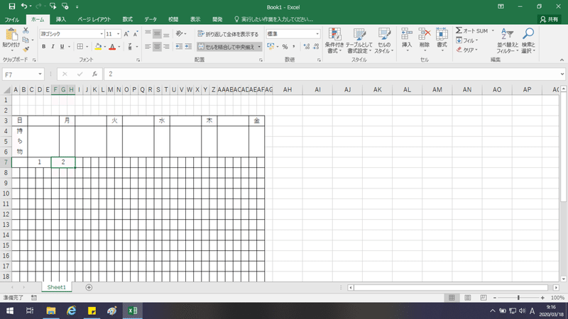568x319 pixels.
Task: Open the Data ribbon tab
Action: coord(151,20)
